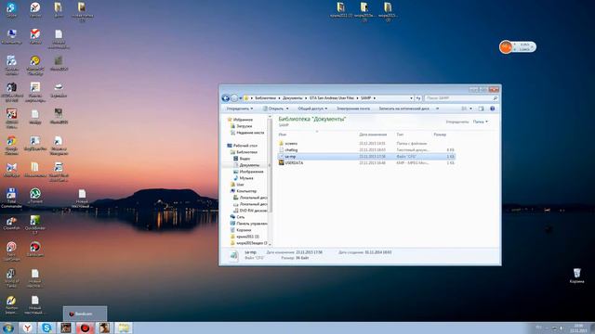Click the change view icon in the Explorer toolbar

(x=464, y=109)
